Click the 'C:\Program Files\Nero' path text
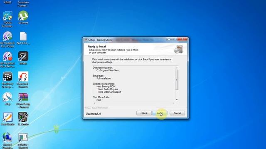Screen dimensions: 266x149 (107, 70)
